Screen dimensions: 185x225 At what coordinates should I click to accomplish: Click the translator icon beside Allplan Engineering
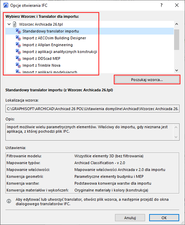(18, 45)
